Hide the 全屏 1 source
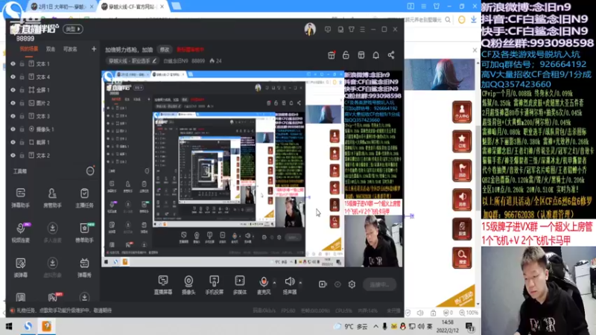 tap(13, 90)
